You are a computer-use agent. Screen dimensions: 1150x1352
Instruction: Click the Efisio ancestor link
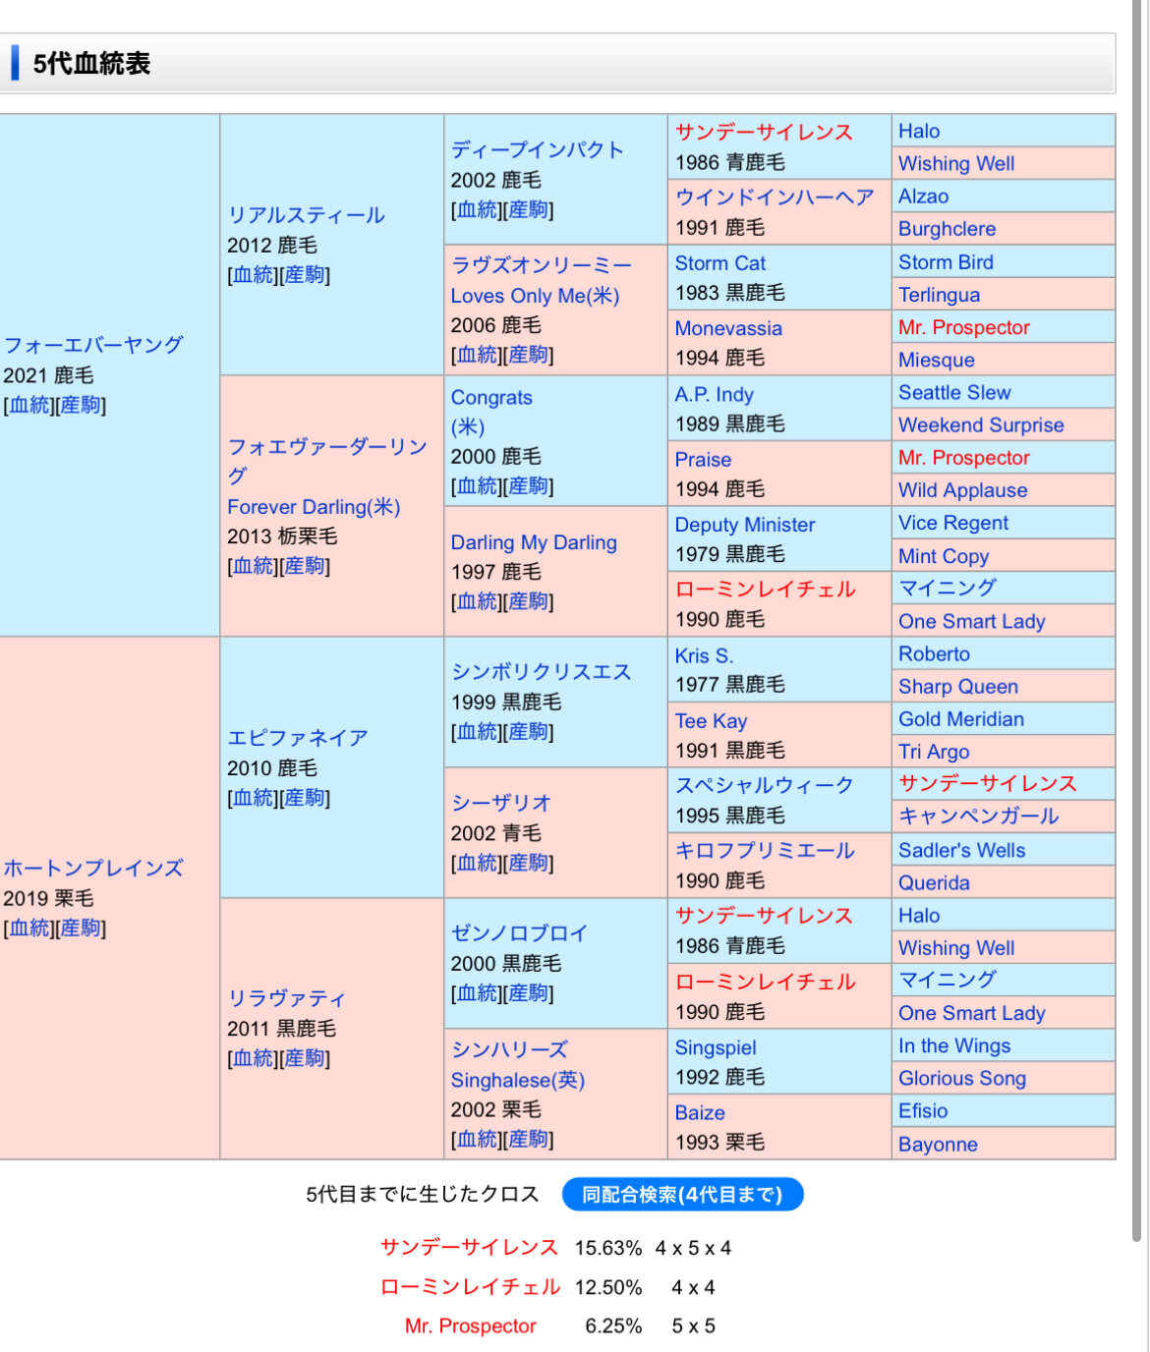(923, 1110)
